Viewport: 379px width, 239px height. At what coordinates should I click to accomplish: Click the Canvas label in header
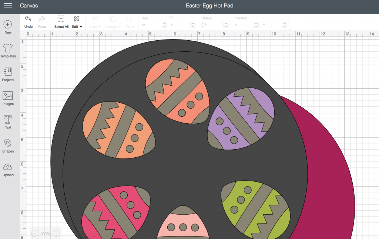[29, 6]
